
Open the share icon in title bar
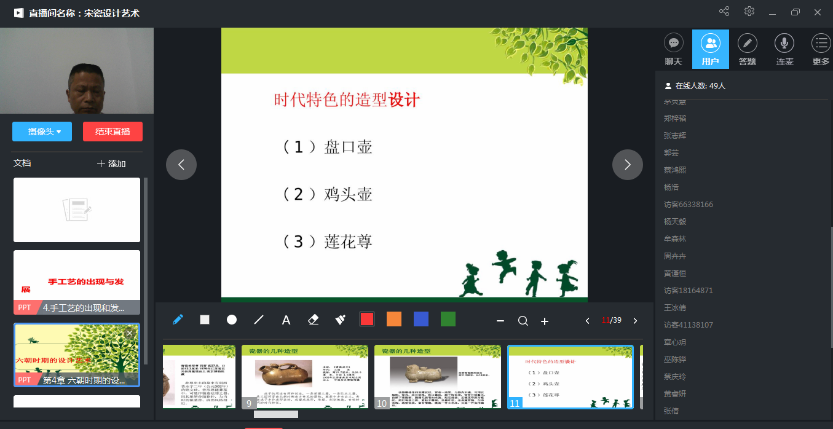tap(724, 12)
